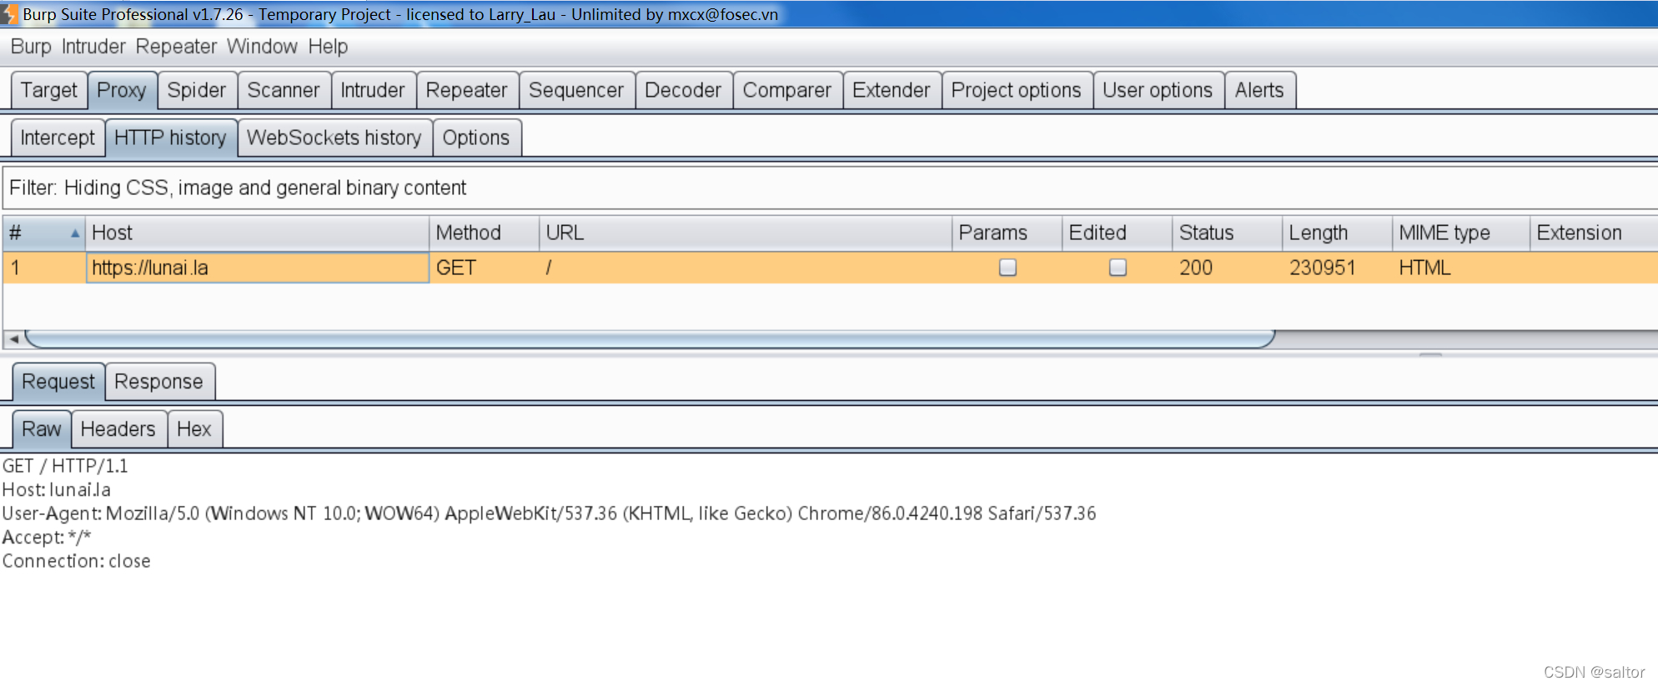Screen dimensions: 1658x686
Task: Open the Burp menu
Action: pos(31,47)
